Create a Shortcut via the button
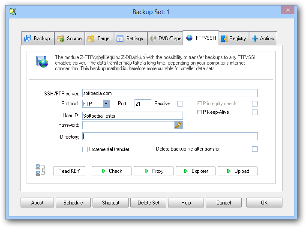This screenshot has height=228, width=306. pyautogui.click(x=111, y=203)
